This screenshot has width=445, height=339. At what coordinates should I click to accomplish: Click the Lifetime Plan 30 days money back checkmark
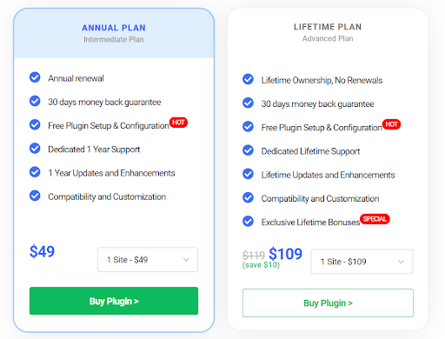248,103
